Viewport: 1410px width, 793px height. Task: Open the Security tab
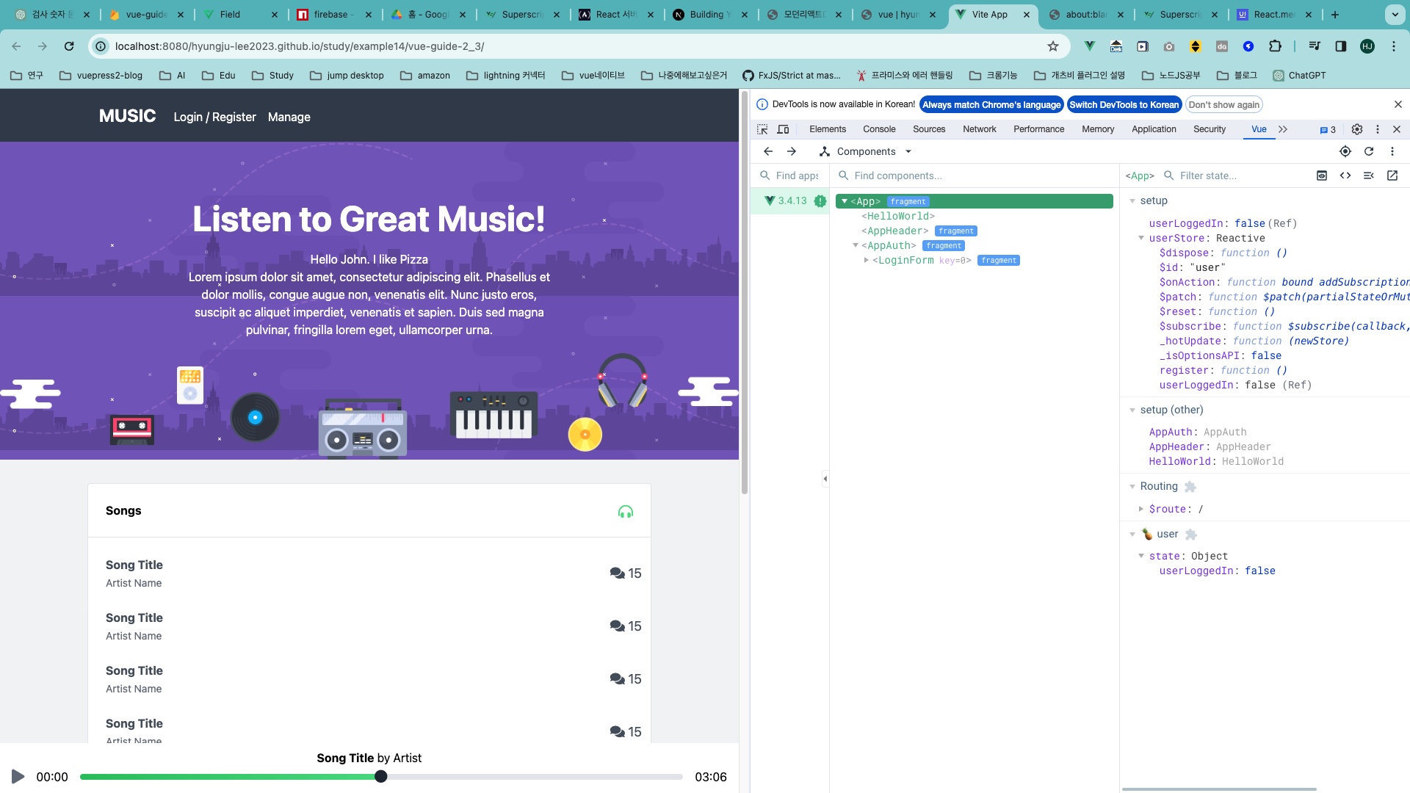click(1210, 129)
